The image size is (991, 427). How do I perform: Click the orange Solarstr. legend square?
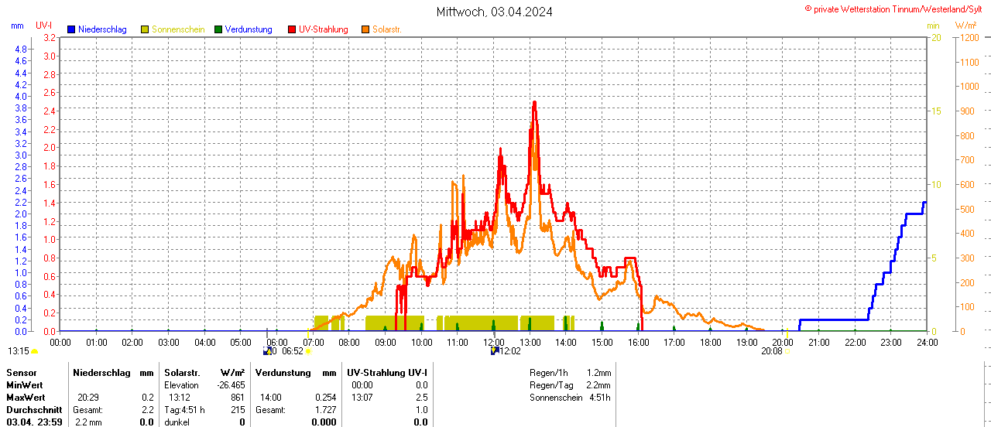(x=365, y=29)
